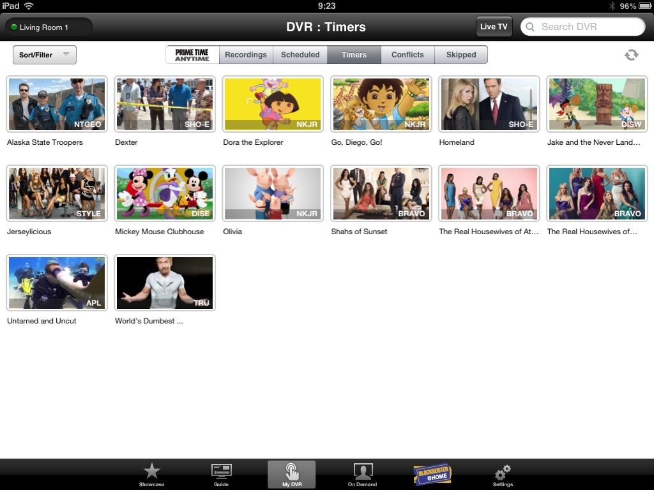654x490 pixels.
Task: Tap the 'Homeland' title text
Action: (457, 142)
